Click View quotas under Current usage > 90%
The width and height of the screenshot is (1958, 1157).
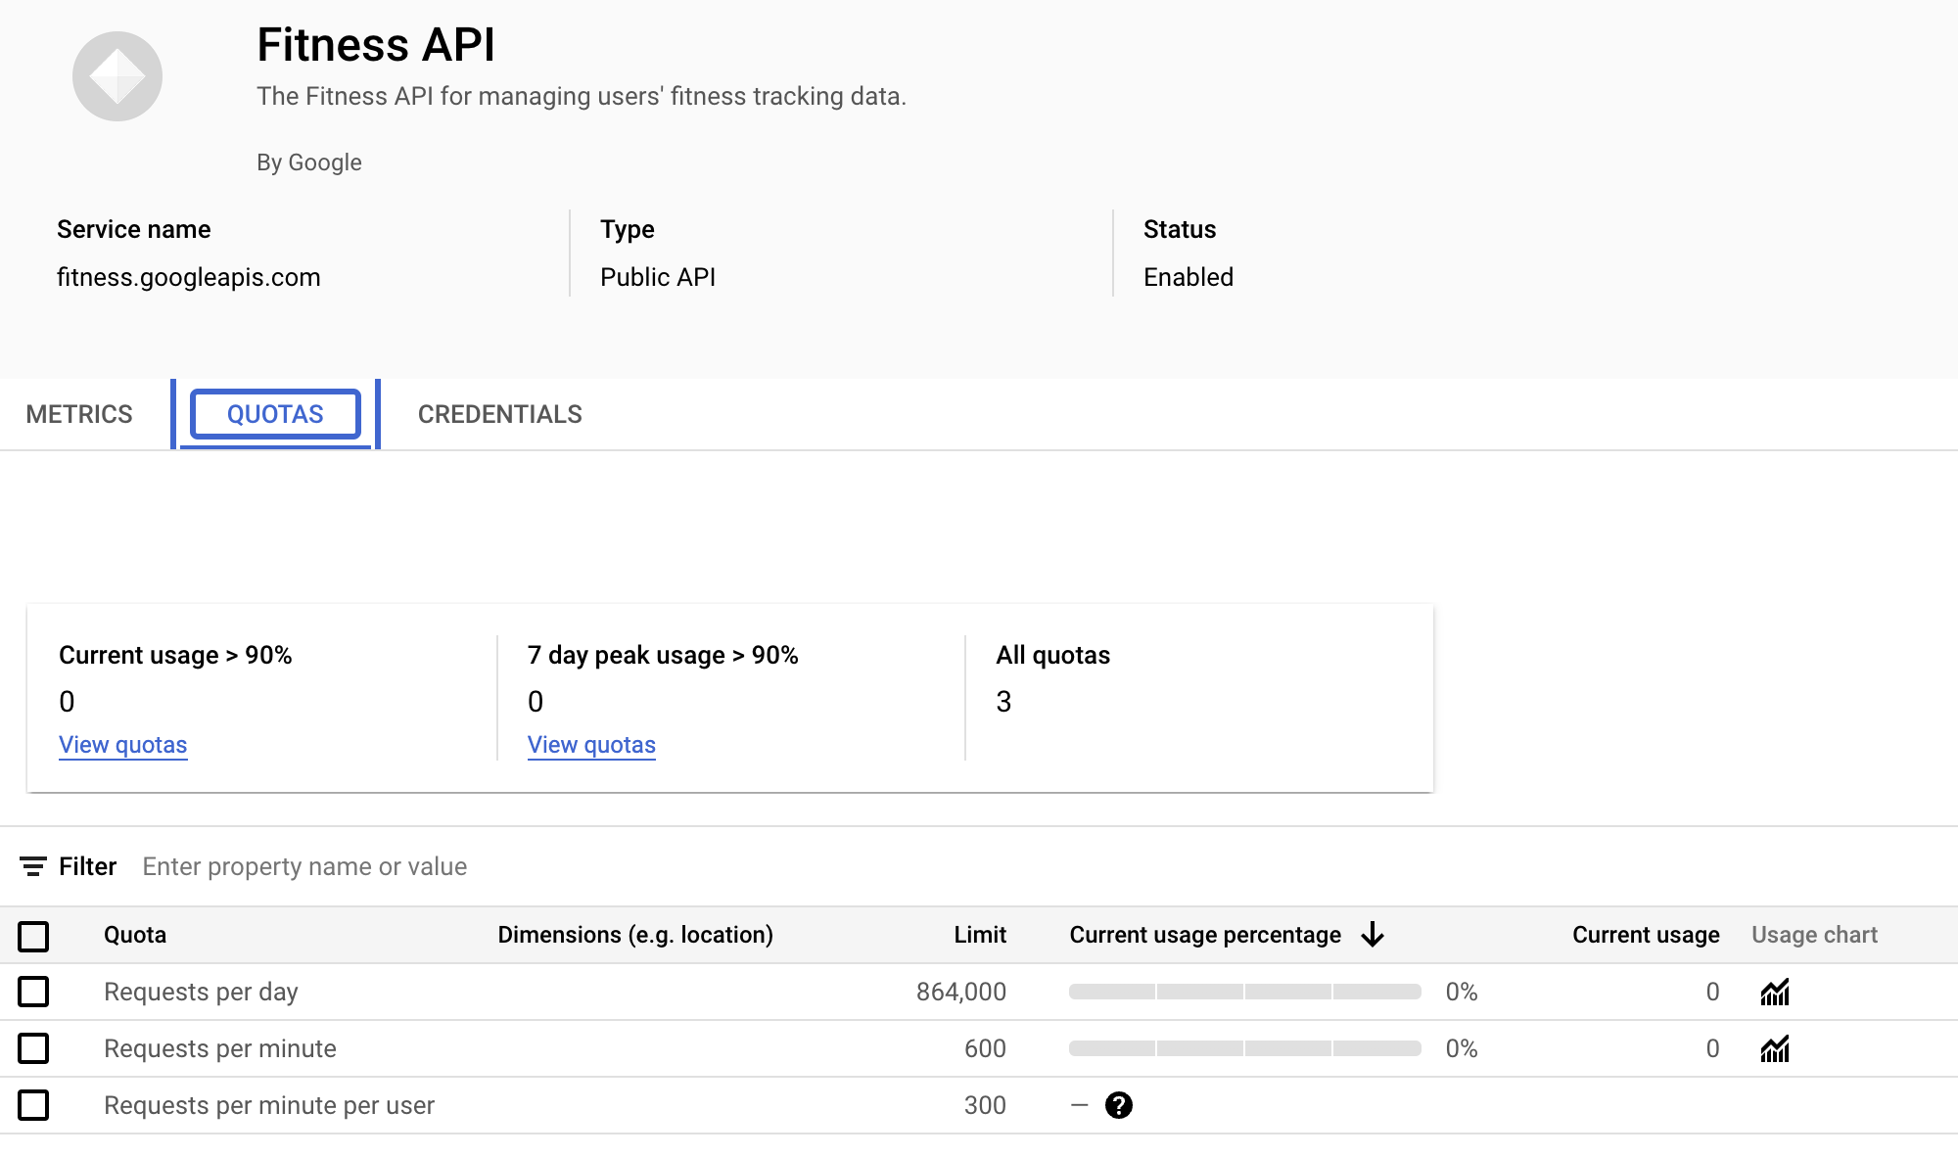[x=123, y=745]
